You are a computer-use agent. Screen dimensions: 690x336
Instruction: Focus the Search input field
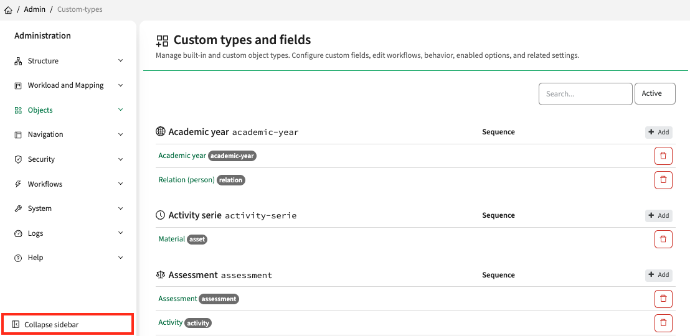coord(585,94)
